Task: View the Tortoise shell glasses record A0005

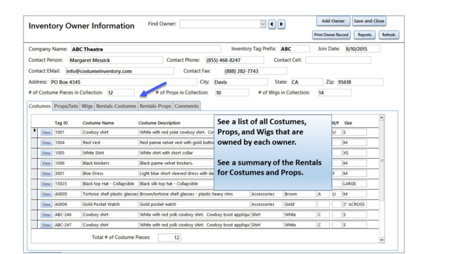Action: coord(46,194)
